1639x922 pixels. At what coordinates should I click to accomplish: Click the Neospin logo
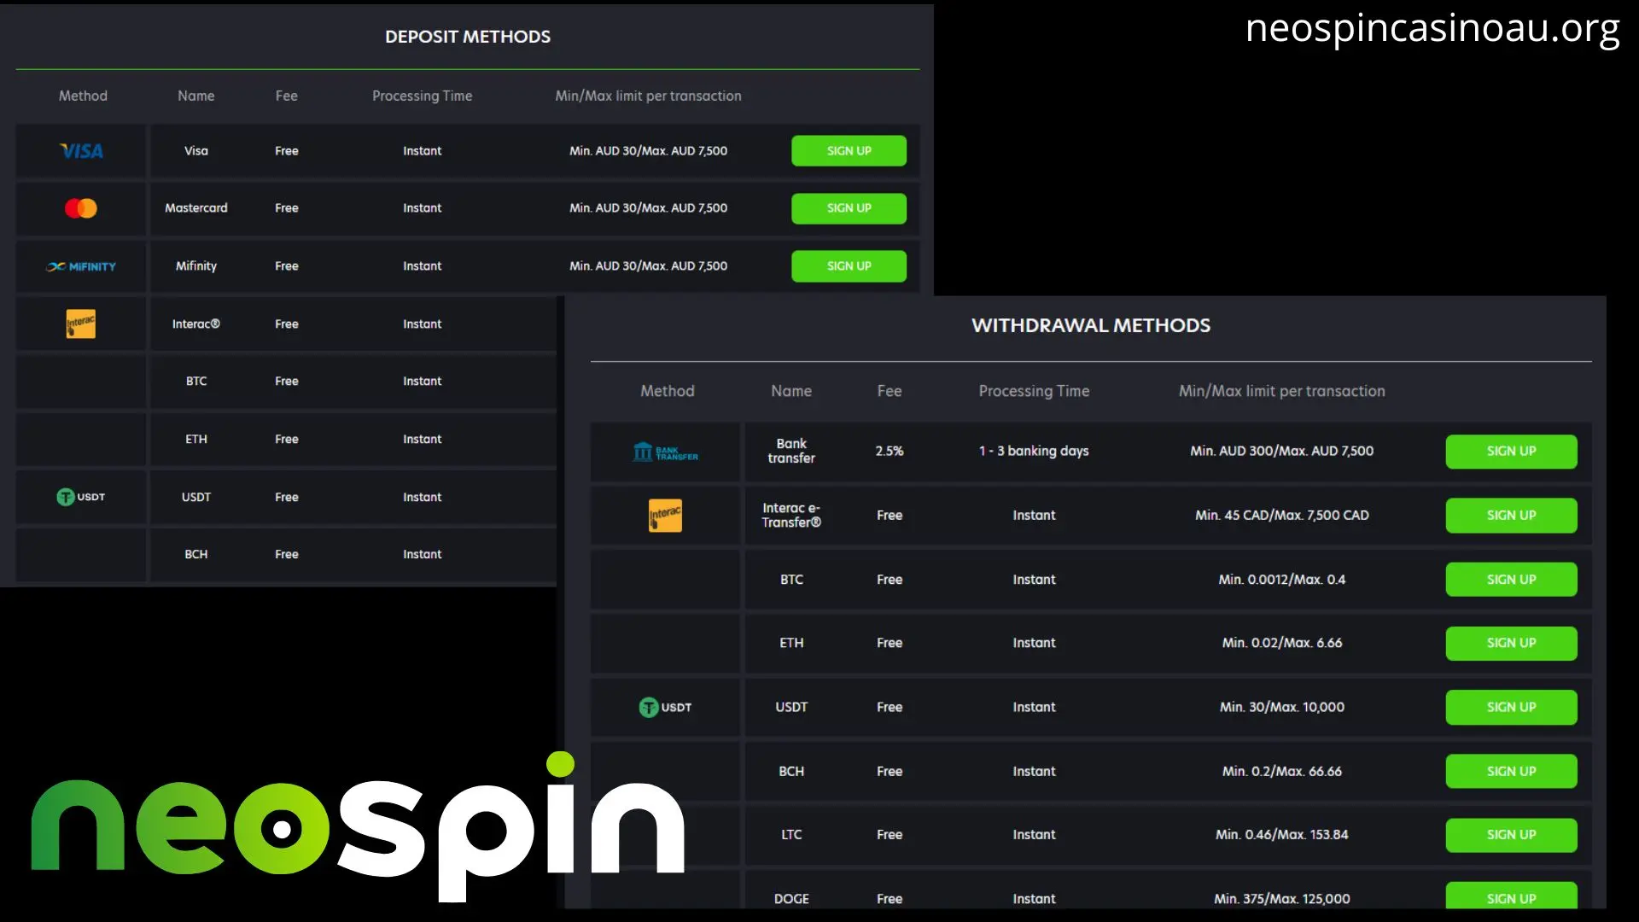coord(358,826)
